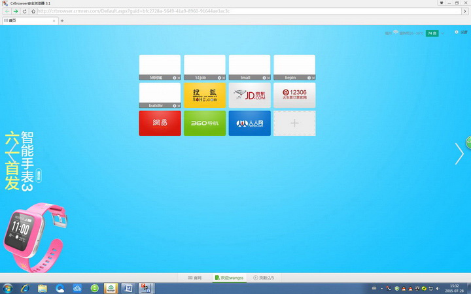Edit the 51job tile via gear icon
The width and height of the screenshot is (471, 294).
pyautogui.click(x=219, y=78)
